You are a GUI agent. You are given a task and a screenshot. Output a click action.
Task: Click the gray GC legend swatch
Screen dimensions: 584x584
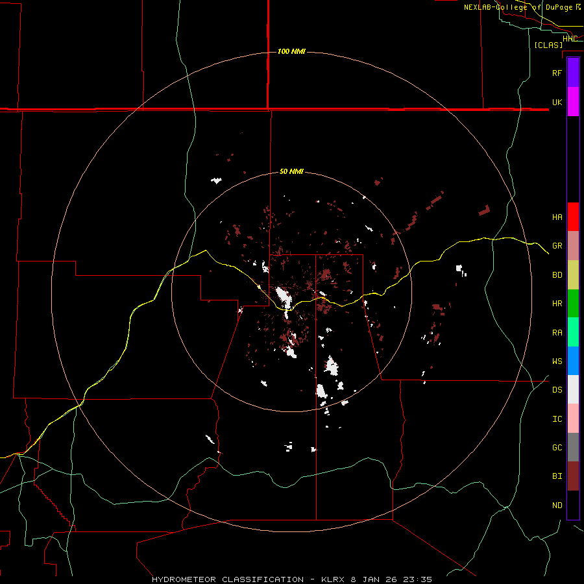click(x=573, y=447)
